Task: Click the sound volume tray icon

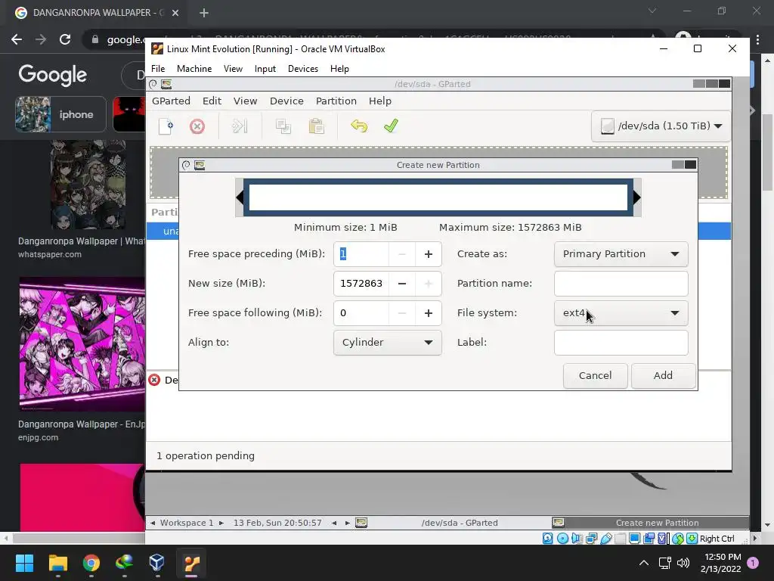Action: 683,563
